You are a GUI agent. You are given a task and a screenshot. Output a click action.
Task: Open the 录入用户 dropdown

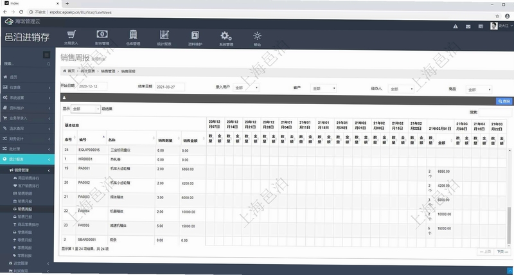(x=246, y=88)
